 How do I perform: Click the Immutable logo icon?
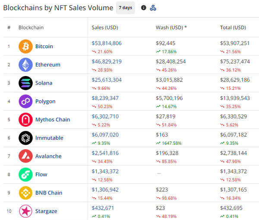[x=25, y=138]
